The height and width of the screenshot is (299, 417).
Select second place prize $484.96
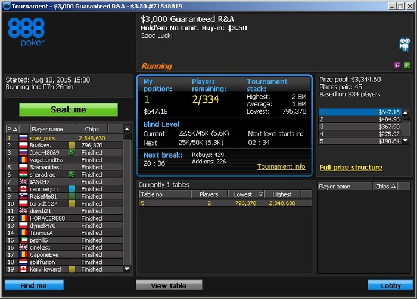pos(360,119)
